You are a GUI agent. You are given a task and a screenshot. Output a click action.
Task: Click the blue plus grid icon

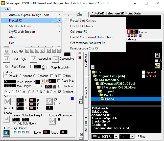129,36
